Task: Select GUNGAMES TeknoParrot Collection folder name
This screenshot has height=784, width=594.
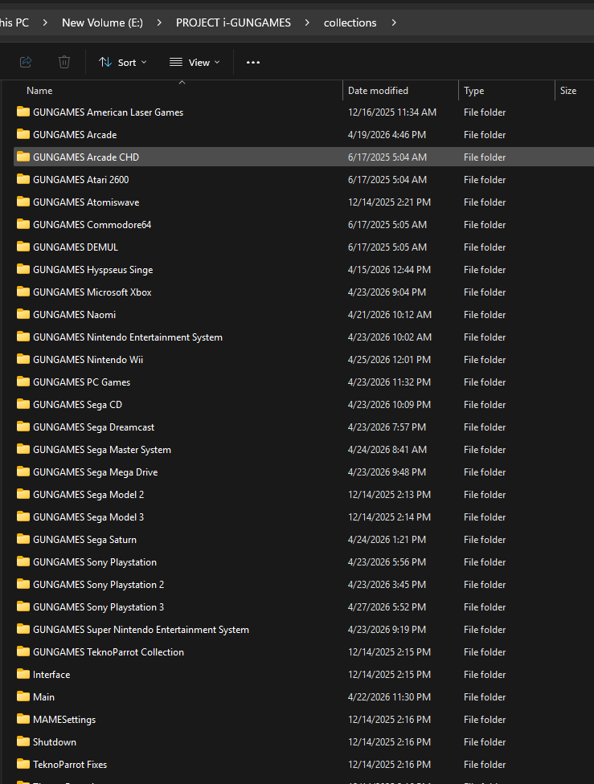Action: [x=109, y=652]
